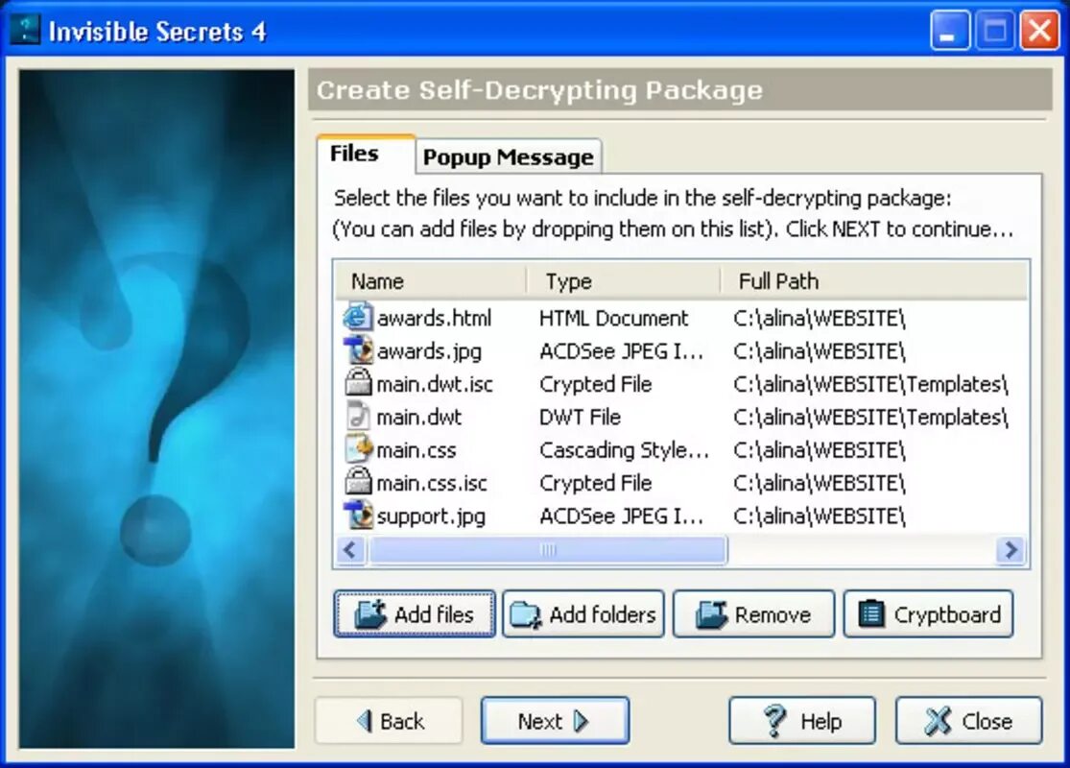1070x768 pixels.
Task: Click the support.jpg image icon
Action: 358,516
